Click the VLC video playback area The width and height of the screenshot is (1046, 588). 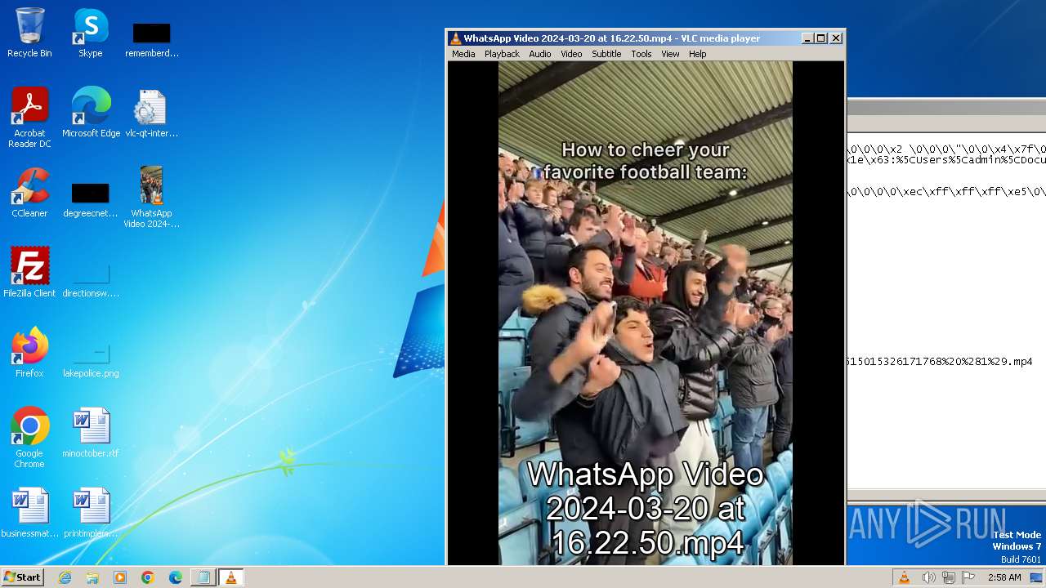tap(646, 313)
